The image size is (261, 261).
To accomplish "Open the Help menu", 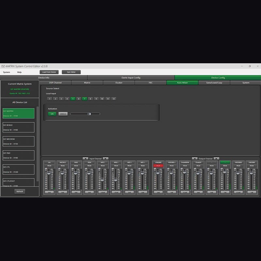I will click(x=19, y=72).
